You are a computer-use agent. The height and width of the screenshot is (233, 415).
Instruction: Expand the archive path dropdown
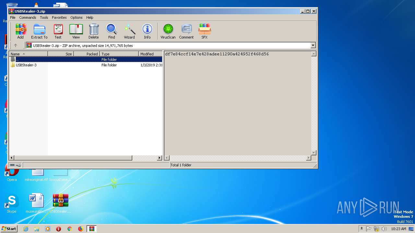pos(313,45)
